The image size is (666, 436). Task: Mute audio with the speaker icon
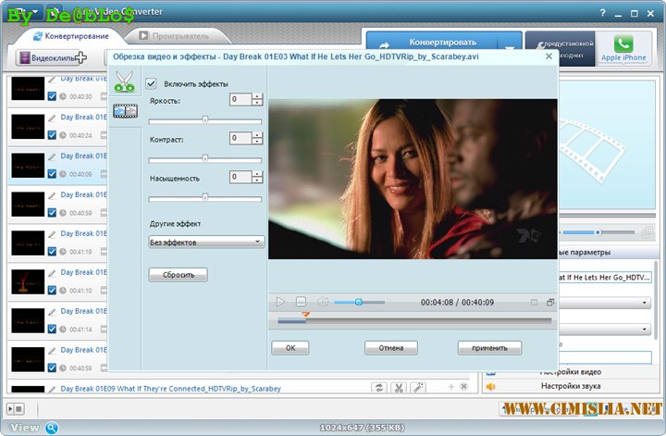(323, 302)
